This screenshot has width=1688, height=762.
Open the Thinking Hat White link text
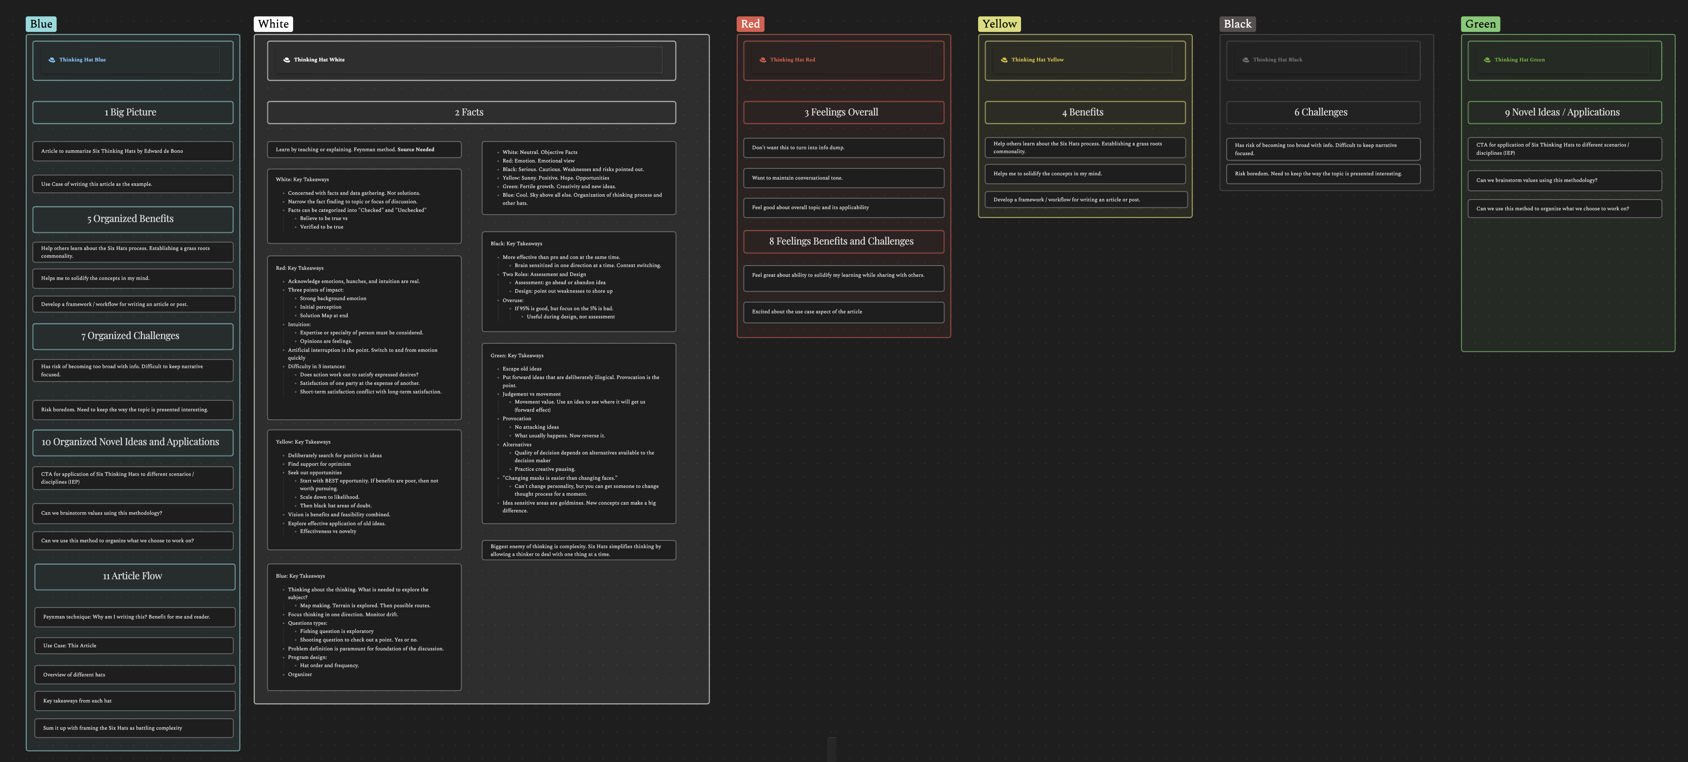pos(319,59)
